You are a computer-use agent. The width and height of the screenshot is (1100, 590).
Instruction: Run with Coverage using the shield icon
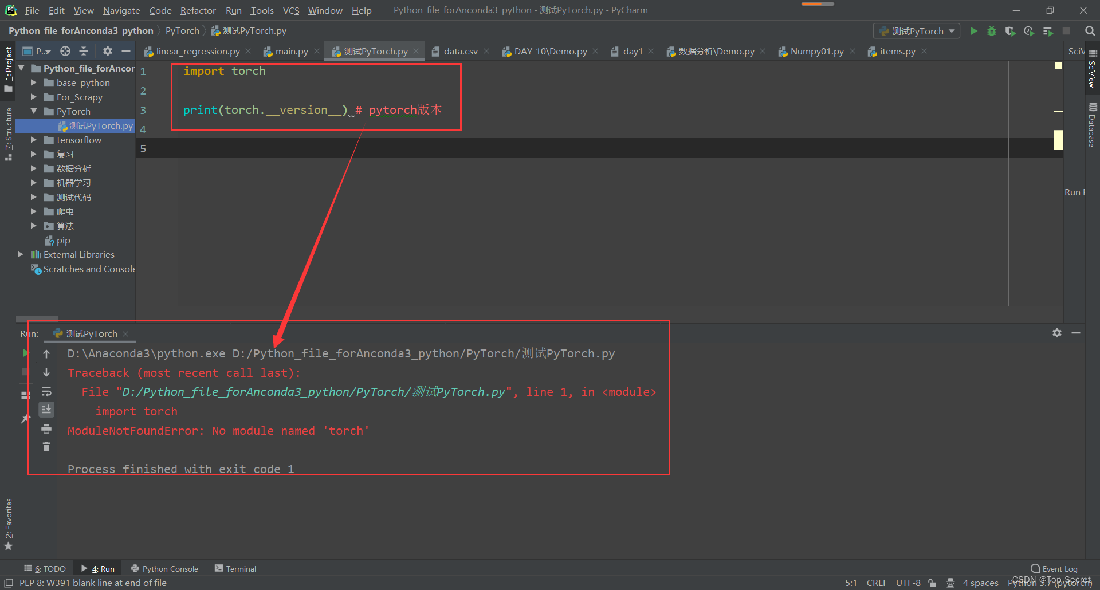[1010, 31]
